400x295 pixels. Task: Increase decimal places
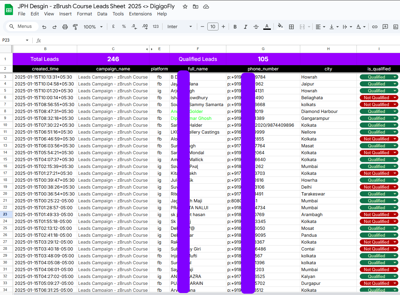pyautogui.click(x=145, y=27)
